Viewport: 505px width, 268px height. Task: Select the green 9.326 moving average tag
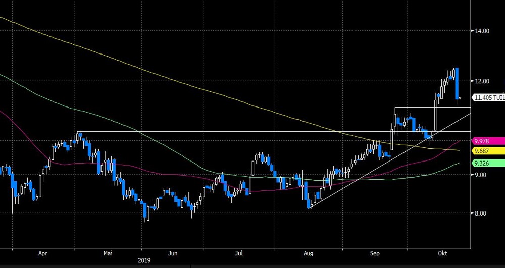[x=488, y=163]
